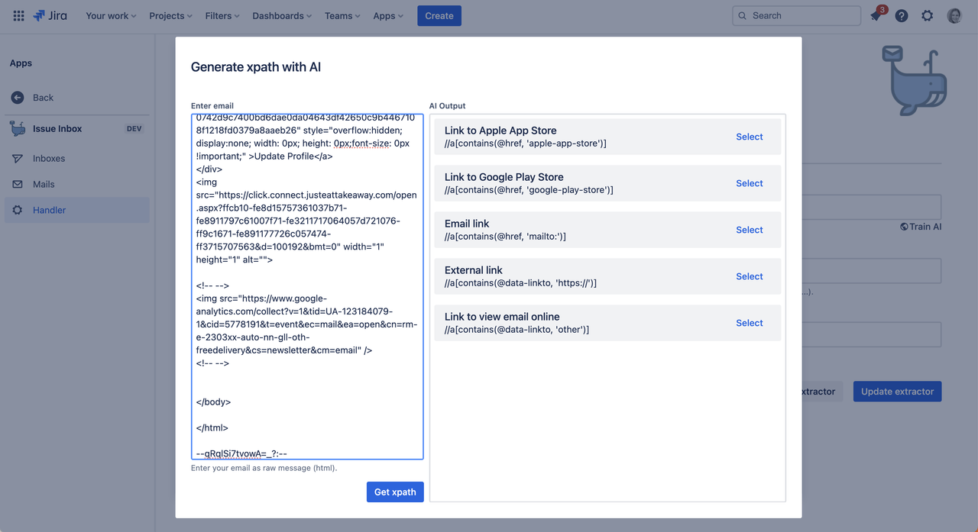
Task: Click the AI Output label
Action: pos(447,106)
